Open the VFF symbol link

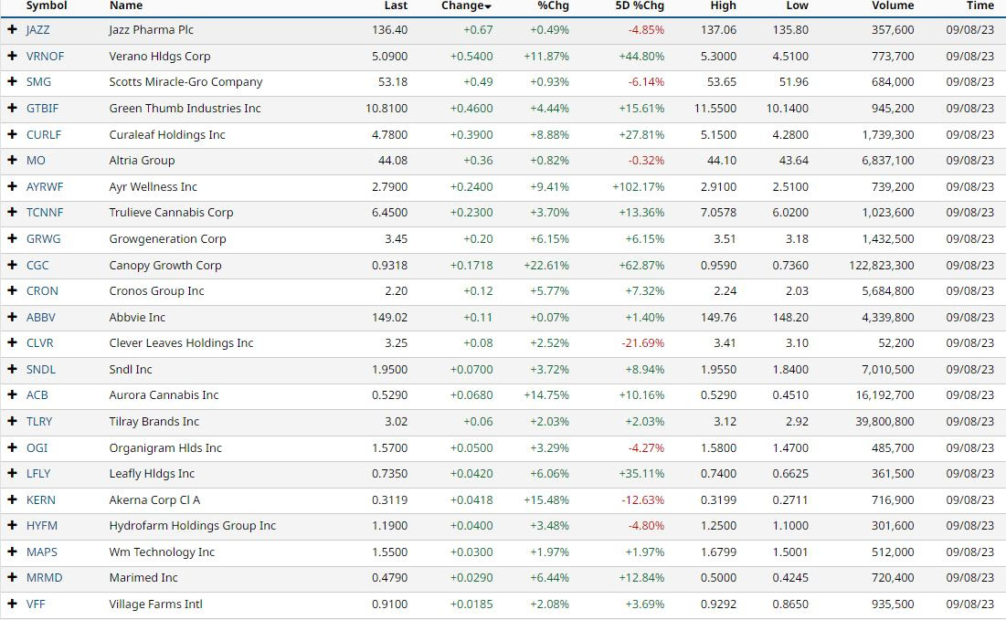coord(36,604)
